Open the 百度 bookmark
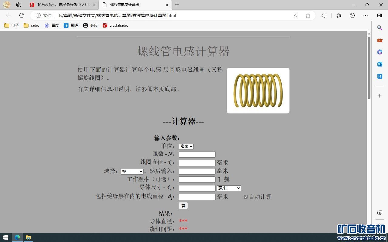 pyautogui.click(x=52, y=25)
